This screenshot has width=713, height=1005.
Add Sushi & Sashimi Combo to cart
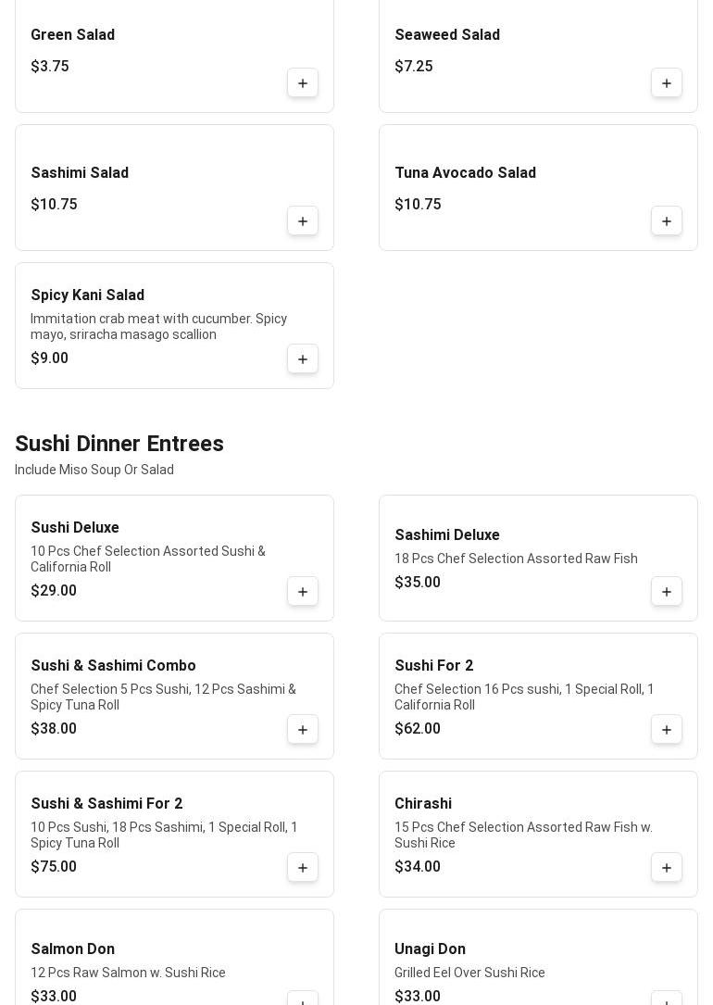(x=303, y=730)
